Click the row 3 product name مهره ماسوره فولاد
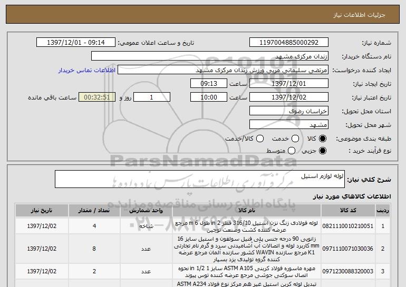This screenshot has width=406, height=287. coord(247,272)
